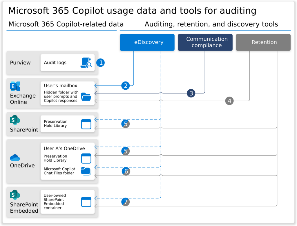The width and height of the screenshot is (297, 226).
Task: Select the number 2 callout on eDiscovery line
Action: click(x=125, y=86)
